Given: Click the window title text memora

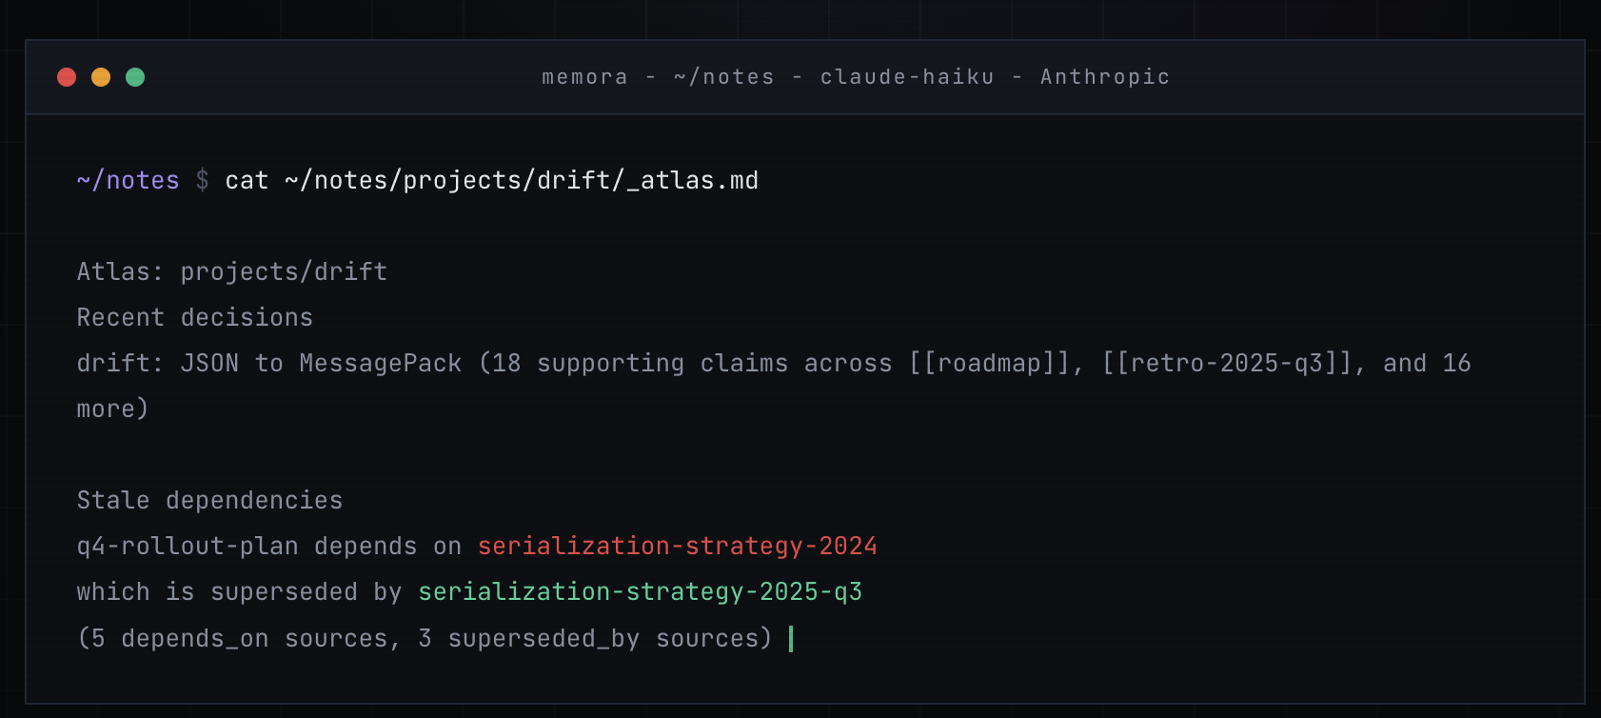Looking at the screenshot, I should (x=584, y=77).
